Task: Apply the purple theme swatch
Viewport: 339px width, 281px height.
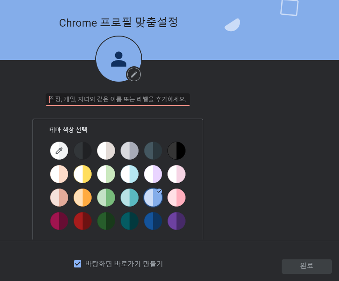Action: click(176, 221)
